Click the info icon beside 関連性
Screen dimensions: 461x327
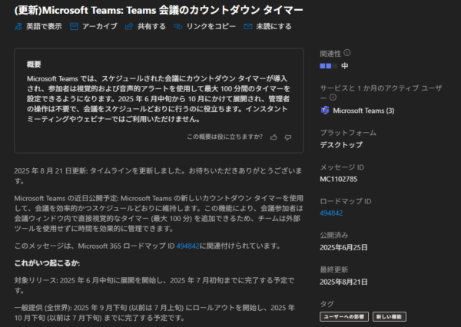pos(347,53)
